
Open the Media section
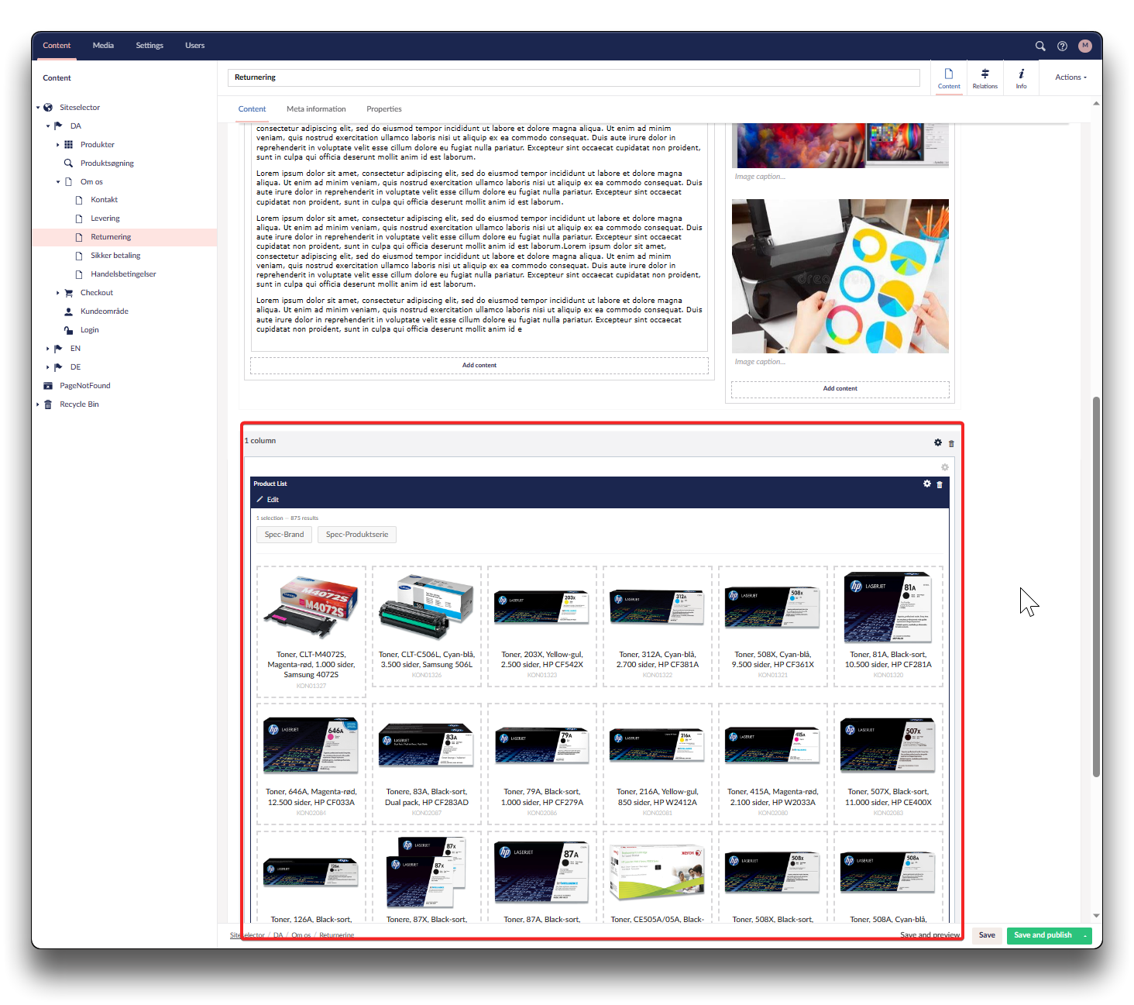point(103,46)
